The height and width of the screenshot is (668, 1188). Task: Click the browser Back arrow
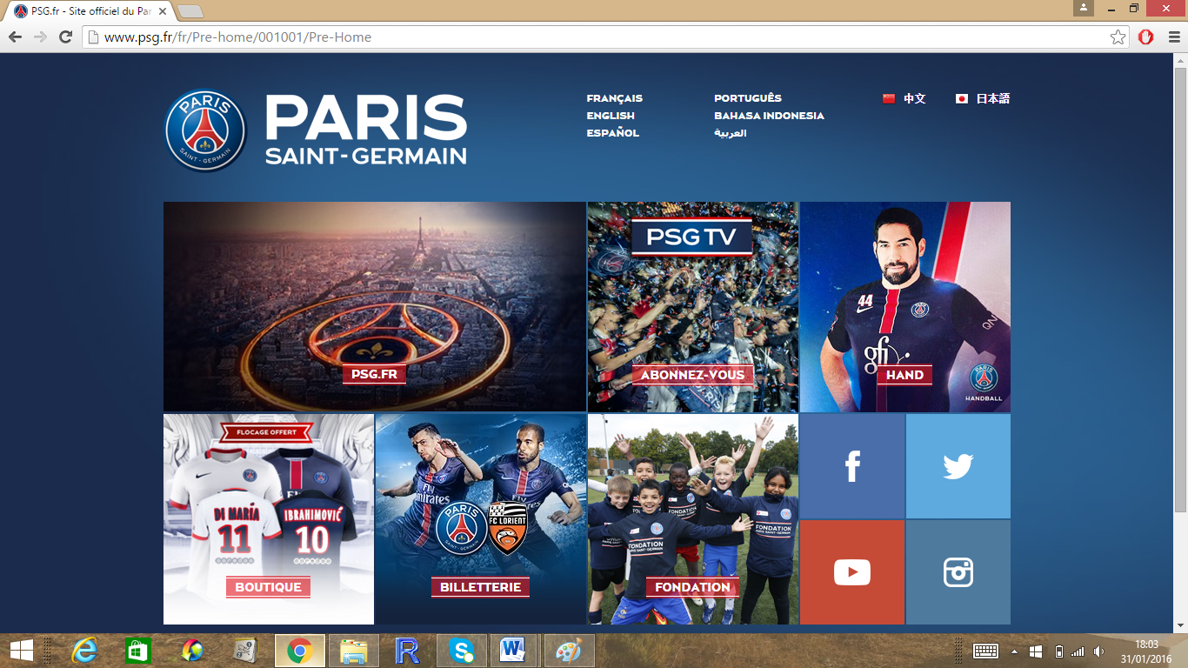[15, 37]
